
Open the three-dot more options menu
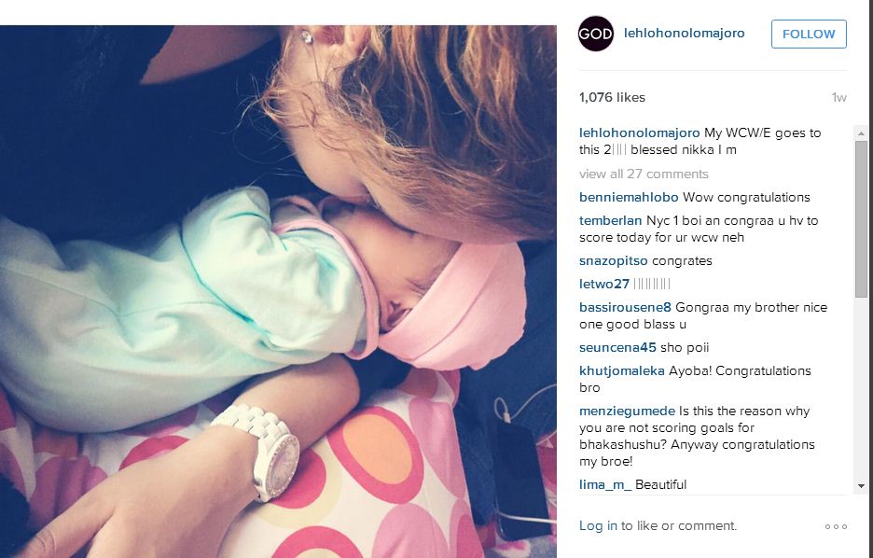coord(836,526)
